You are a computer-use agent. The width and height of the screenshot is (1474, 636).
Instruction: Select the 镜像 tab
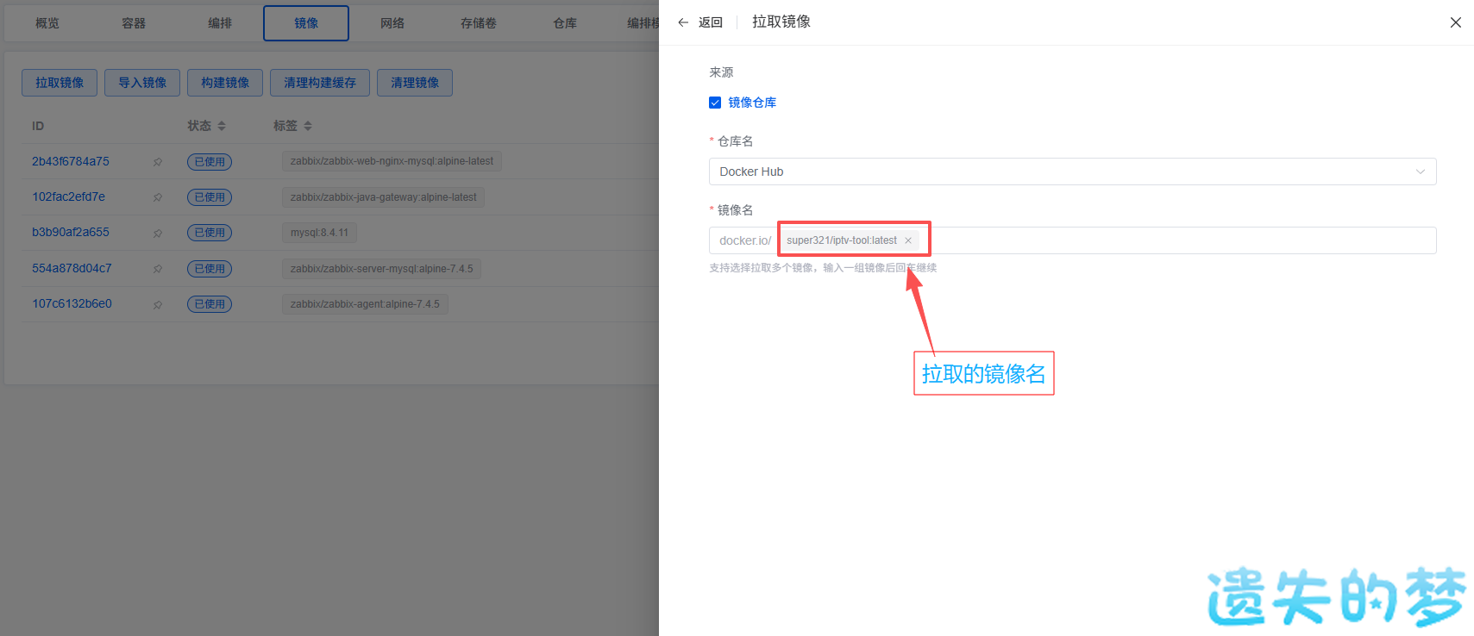(x=306, y=23)
